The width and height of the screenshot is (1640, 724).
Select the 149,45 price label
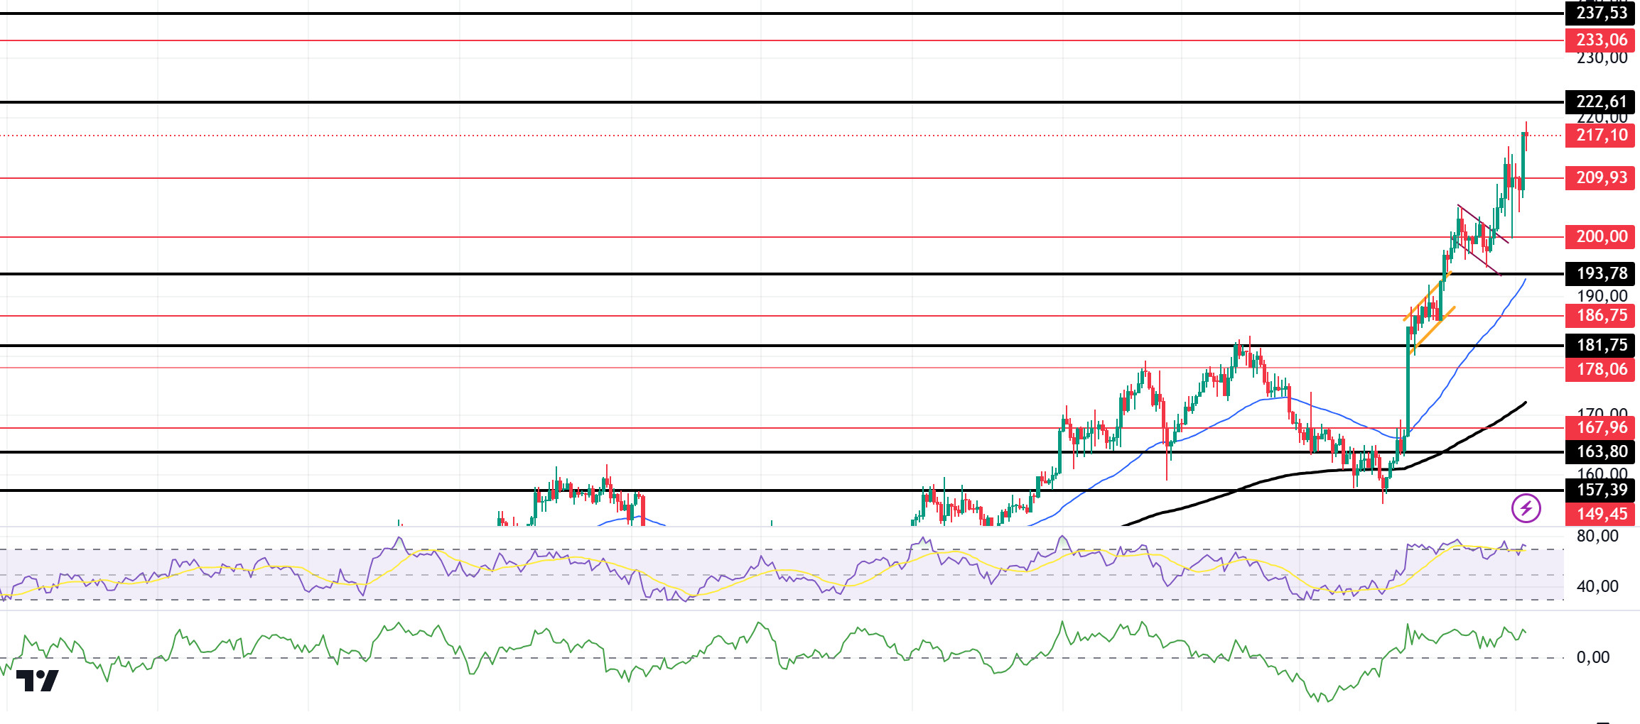pos(1600,515)
